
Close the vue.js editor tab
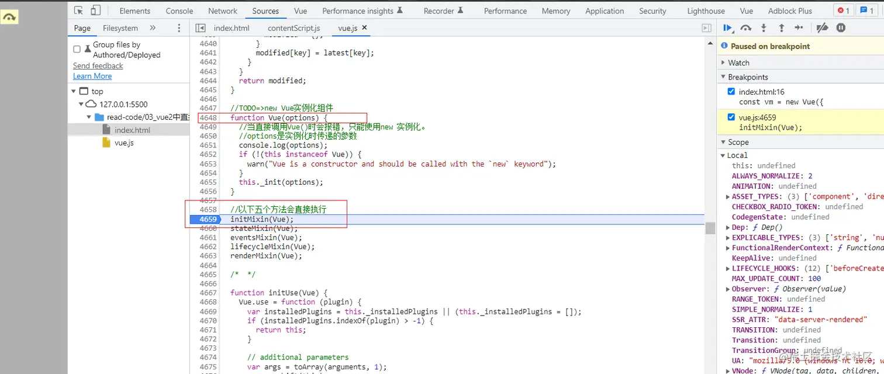click(x=364, y=27)
